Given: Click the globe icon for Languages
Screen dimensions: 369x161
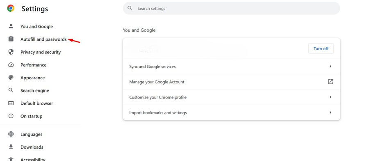Looking at the screenshot, I should coord(11,134).
